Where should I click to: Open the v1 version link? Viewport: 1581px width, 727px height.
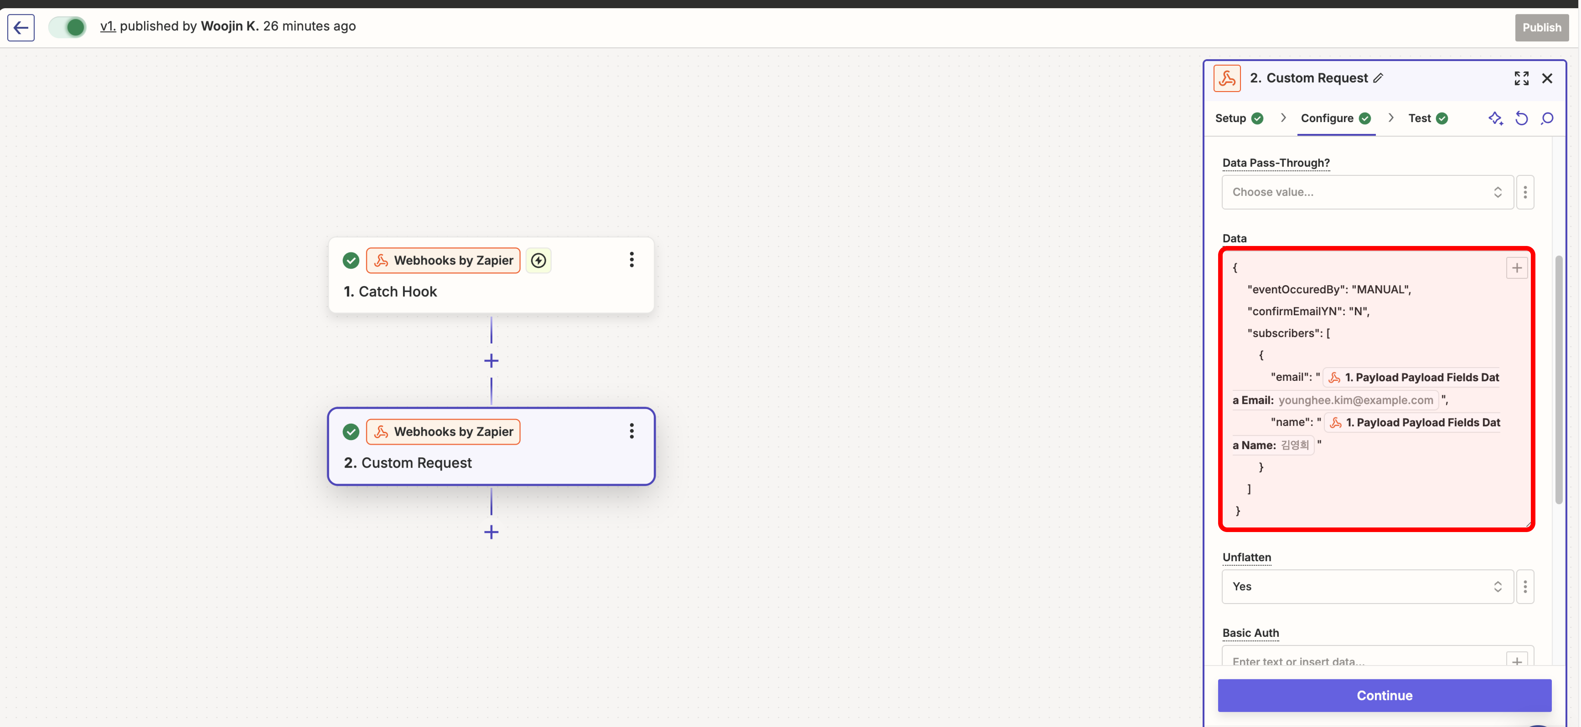[107, 26]
